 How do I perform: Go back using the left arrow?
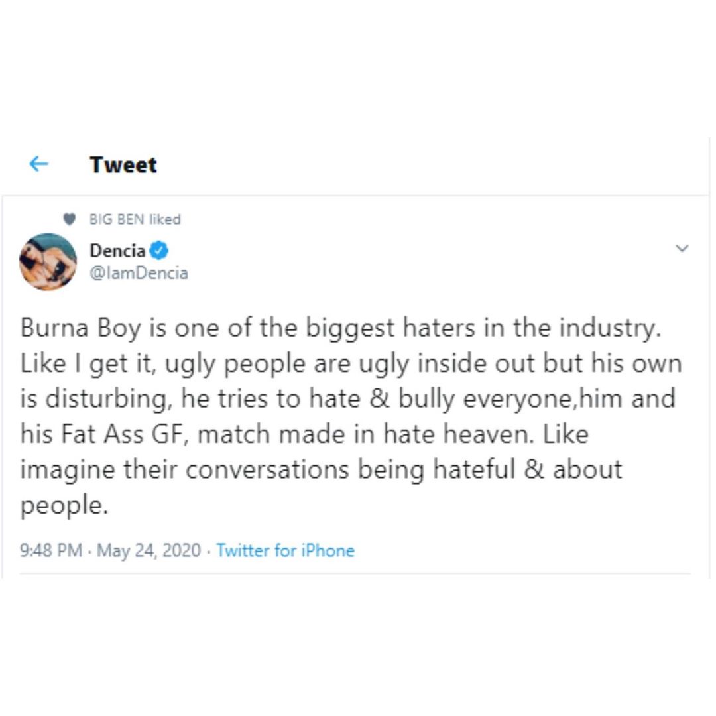pyautogui.click(x=39, y=164)
